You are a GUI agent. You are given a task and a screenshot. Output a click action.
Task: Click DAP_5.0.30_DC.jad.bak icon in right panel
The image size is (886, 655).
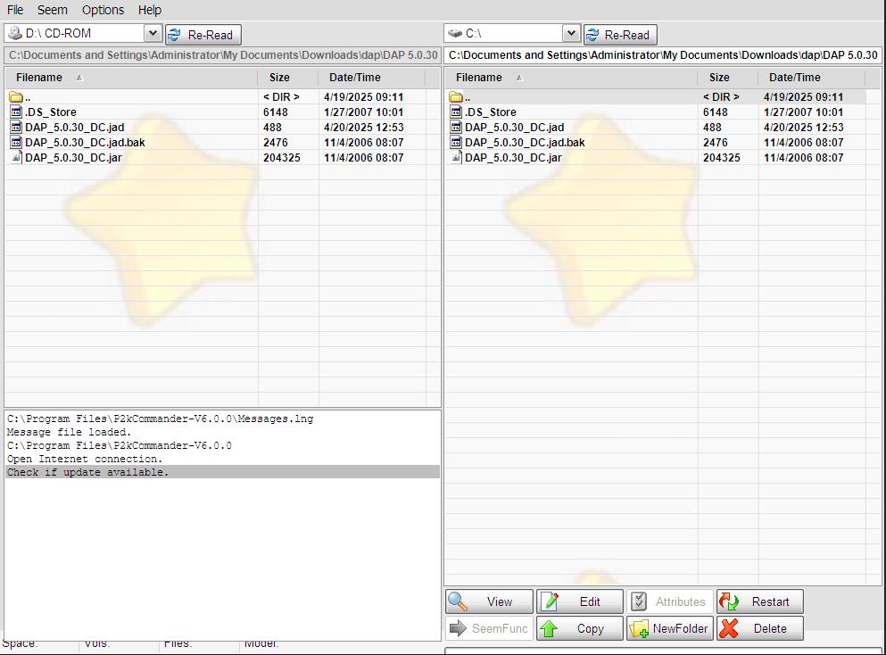pyautogui.click(x=456, y=143)
